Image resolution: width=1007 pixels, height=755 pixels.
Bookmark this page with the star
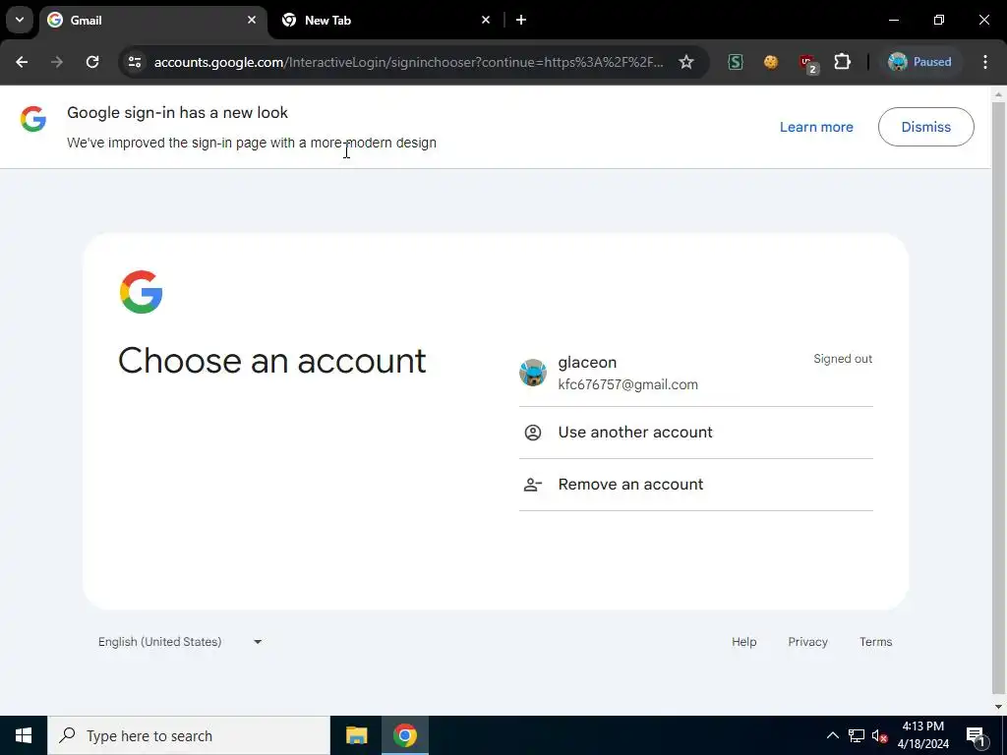coord(686,62)
